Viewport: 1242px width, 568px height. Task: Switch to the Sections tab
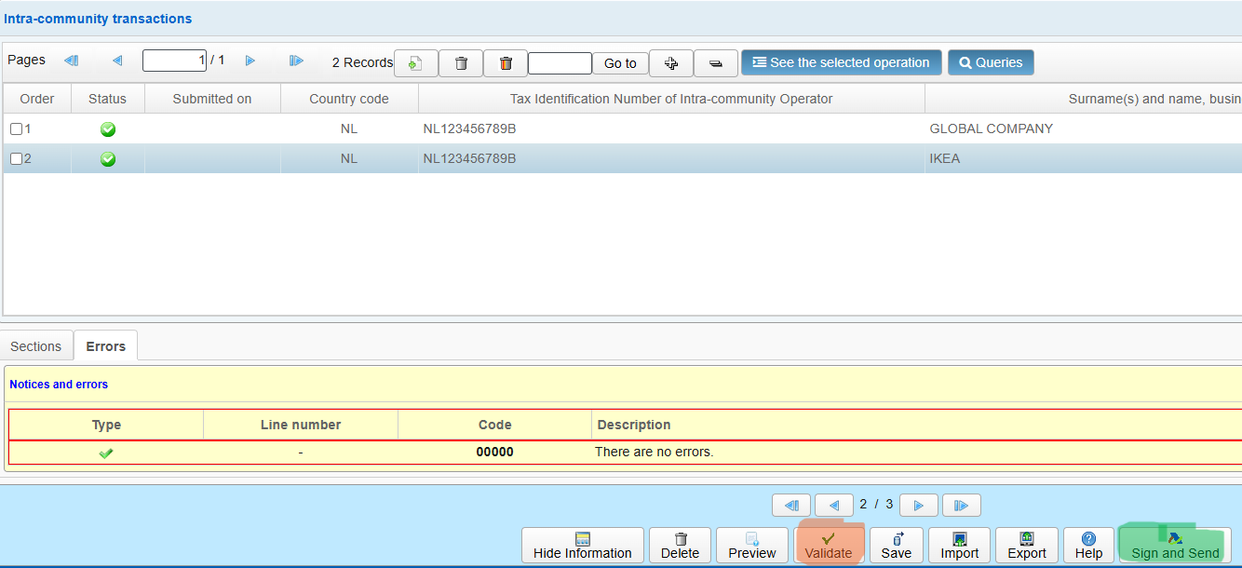(x=36, y=346)
